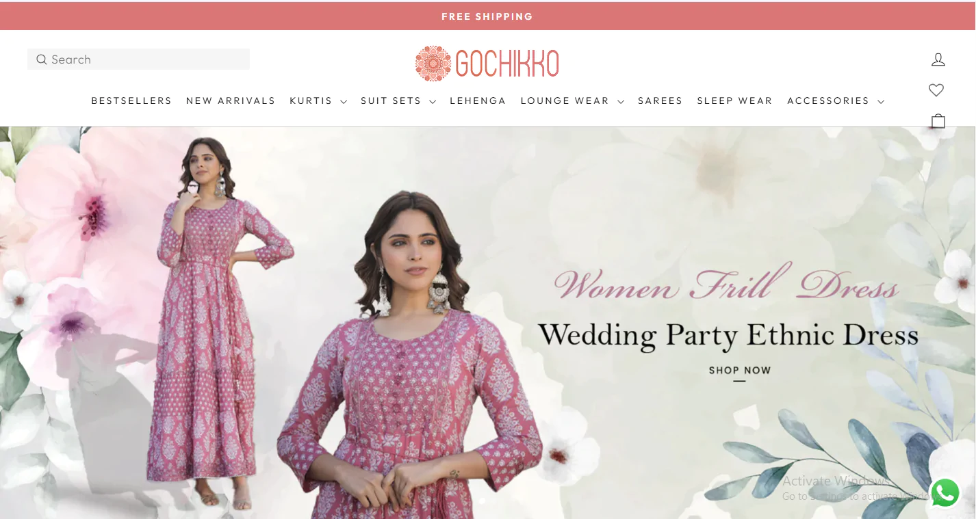Click the Free Shipping announcement bar
The image size is (976, 519).
pyautogui.click(x=488, y=16)
